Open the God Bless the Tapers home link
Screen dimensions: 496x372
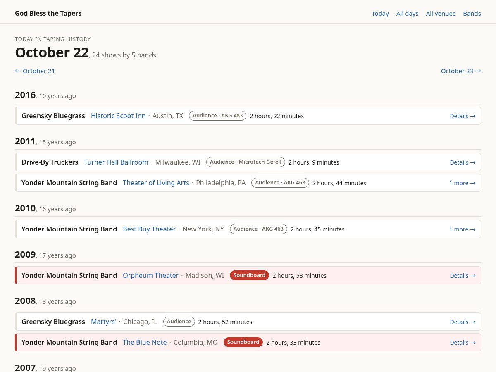click(48, 13)
